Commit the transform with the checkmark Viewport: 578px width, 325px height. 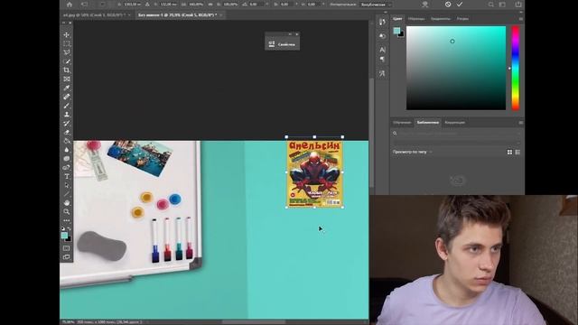(x=460, y=5)
